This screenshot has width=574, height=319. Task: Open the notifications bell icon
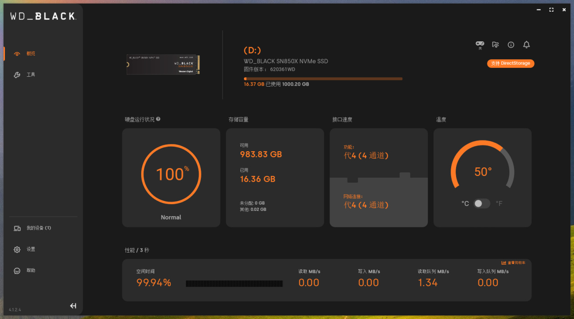click(x=526, y=44)
